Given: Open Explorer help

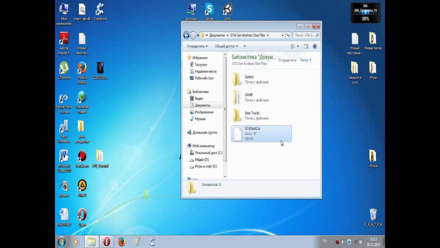Looking at the screenshot, I should pos(315,46).
